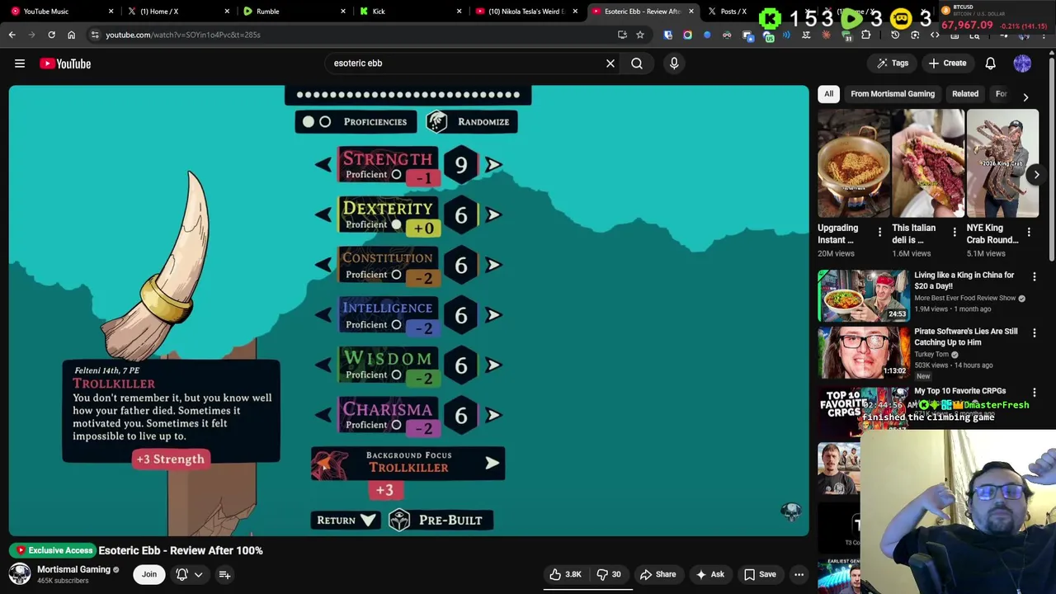1056x594 pixels.
Task: Increase Dexterity with right arrow
Action: point(493,214)
